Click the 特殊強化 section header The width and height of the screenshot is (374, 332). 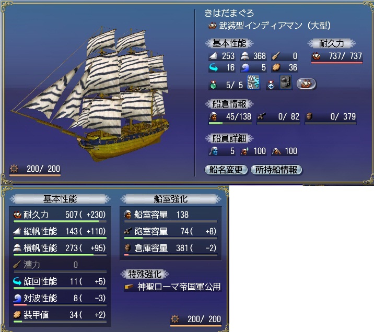coord(145,274)
